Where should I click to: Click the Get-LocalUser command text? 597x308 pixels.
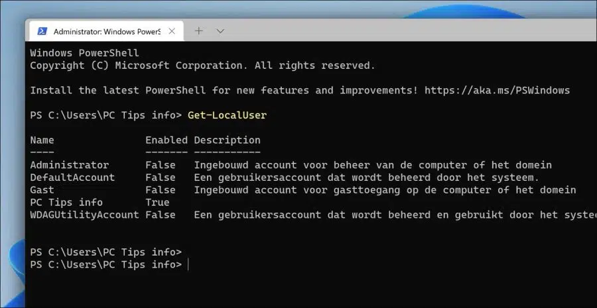(x=228, y=115)
